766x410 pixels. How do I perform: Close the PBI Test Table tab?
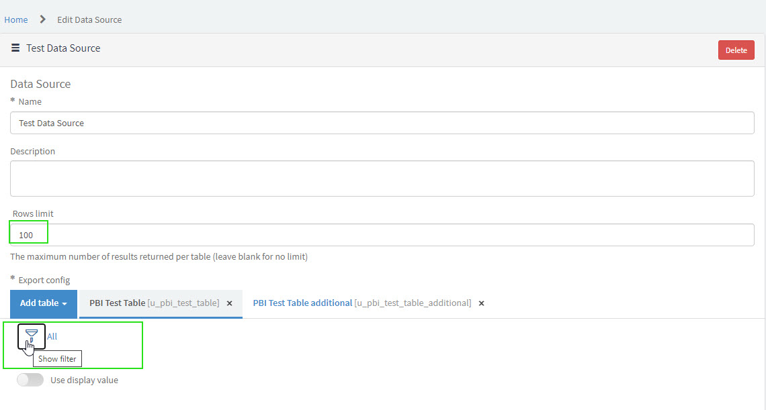(229, 303)
